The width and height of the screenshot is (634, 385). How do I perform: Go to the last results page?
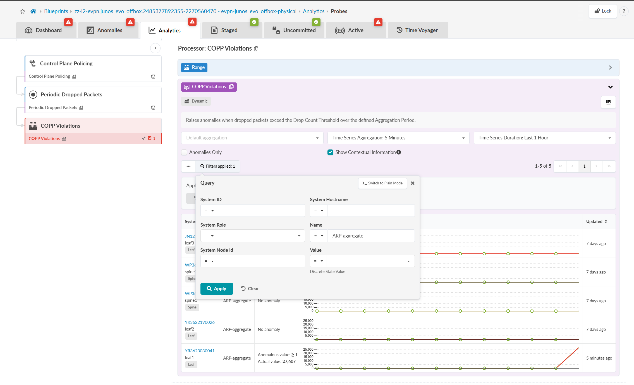(x=609, y=166)
